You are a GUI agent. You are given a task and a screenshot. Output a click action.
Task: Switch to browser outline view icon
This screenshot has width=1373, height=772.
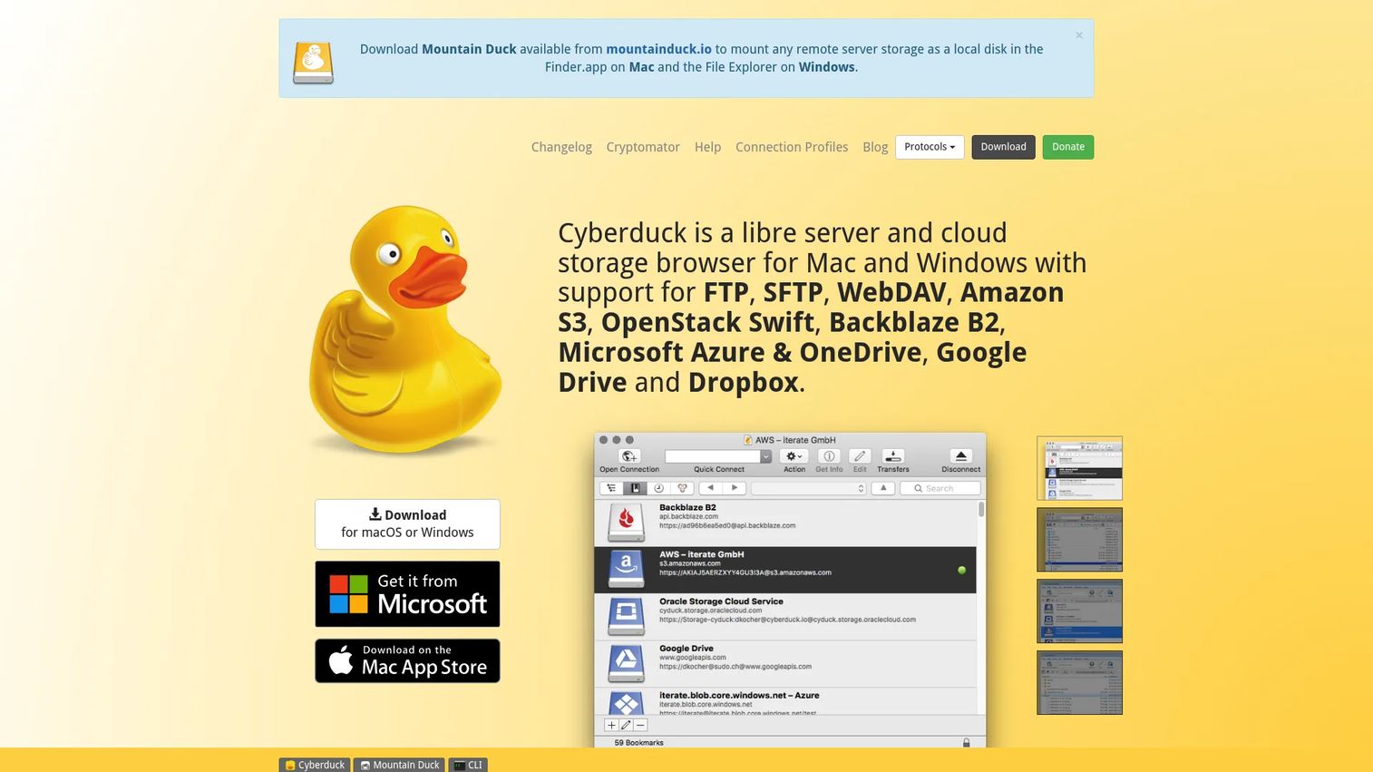tap(611, 488)
